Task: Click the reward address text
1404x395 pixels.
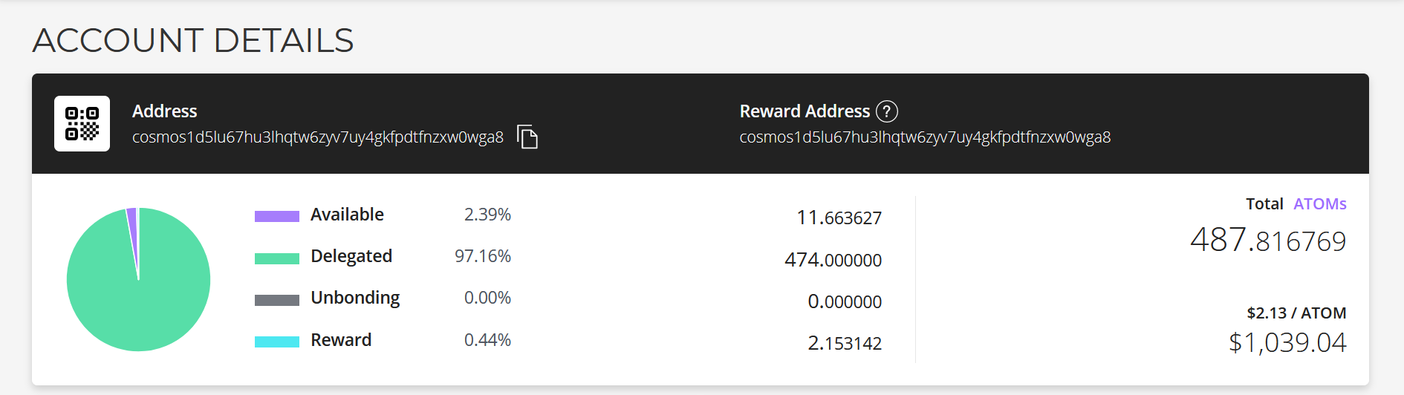Action: pyautogui.click(x=925, y=137)
